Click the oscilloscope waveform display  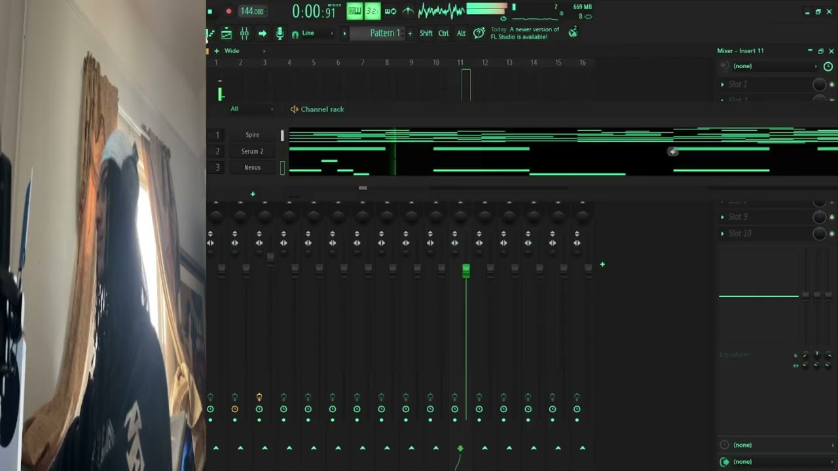(441, 11)
